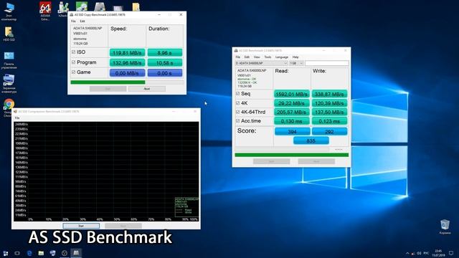Click the Seq write value 338,87 MB/s

click(x=329, y=94)
